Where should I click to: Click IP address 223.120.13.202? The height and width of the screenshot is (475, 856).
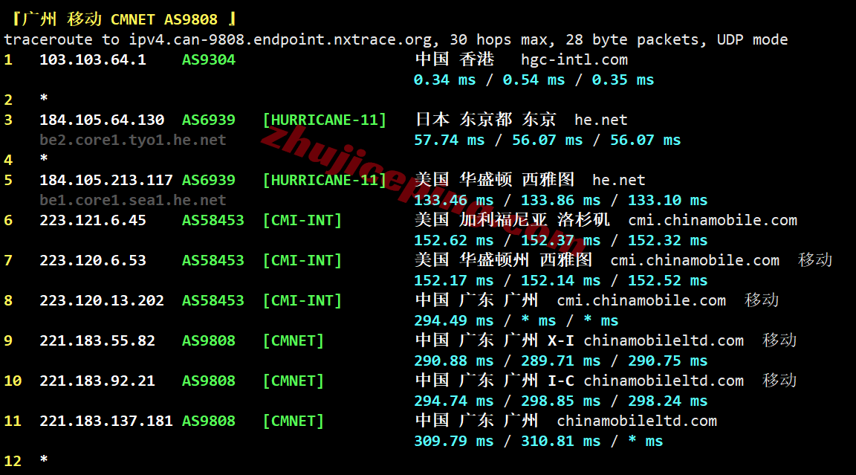pyautogui.click(x=102, y=300)
